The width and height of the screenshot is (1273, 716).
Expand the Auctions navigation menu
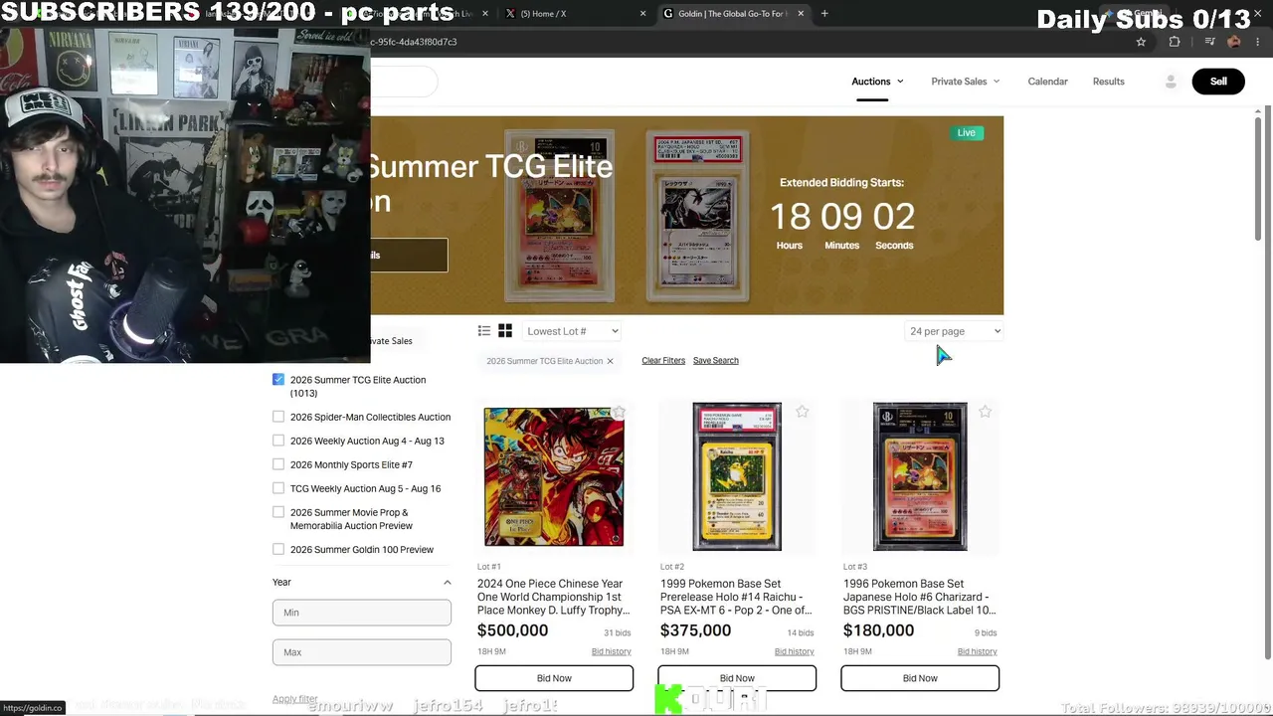point(877,82)
